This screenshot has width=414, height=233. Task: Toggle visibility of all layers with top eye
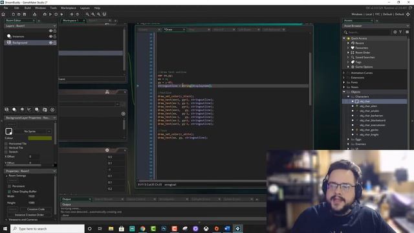click(x=50, y=31)
